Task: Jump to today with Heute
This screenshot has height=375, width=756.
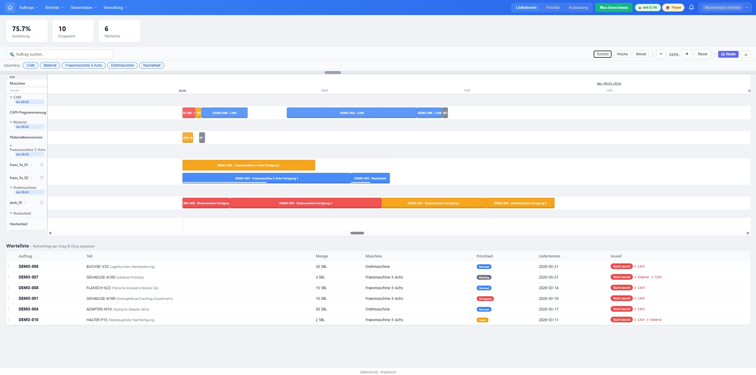Action: click(728, 54)
